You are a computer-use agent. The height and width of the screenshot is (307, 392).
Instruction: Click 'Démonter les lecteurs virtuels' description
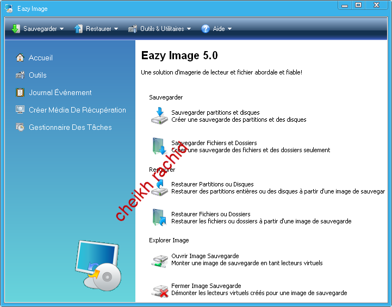pos(259,293)
